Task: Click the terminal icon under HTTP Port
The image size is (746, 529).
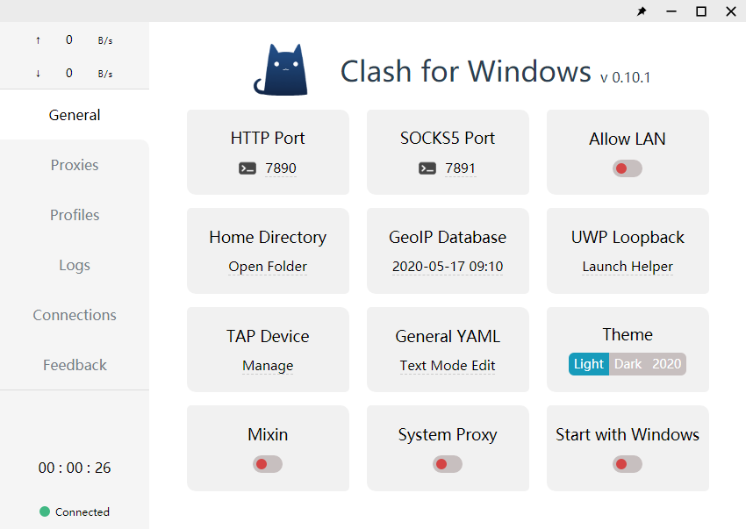Action: [x=247, y=168]
